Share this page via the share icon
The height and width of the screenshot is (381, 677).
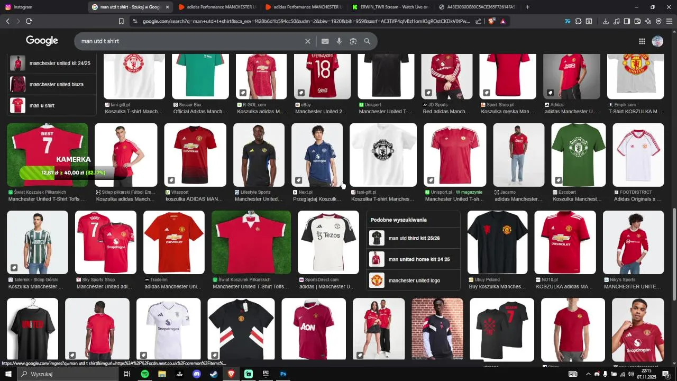tap(479, 21)
